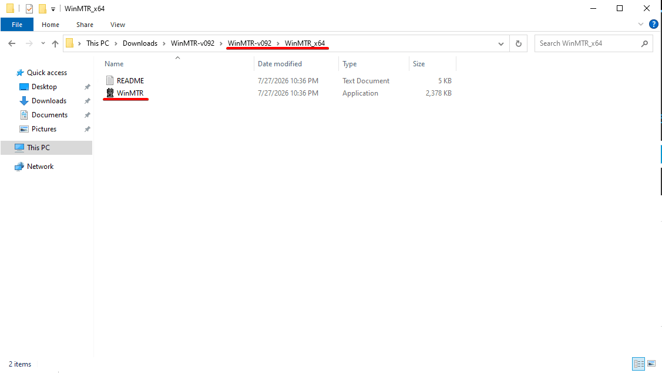Click the pin icon next to Downloads
This screenshot has width=662, height=373.
coord(88,101)
